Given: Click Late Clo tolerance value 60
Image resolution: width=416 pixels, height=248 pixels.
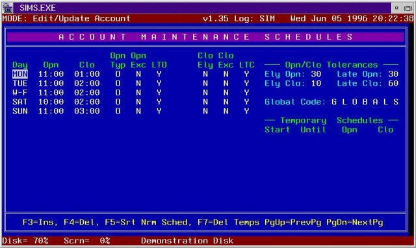Looking at the screenshot, I should pyautogui.click(x=393, y=83).
